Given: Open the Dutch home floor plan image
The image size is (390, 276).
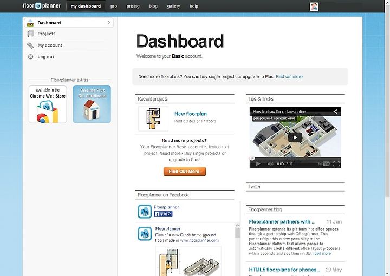Looking at the screenshot, I should 188,261.
